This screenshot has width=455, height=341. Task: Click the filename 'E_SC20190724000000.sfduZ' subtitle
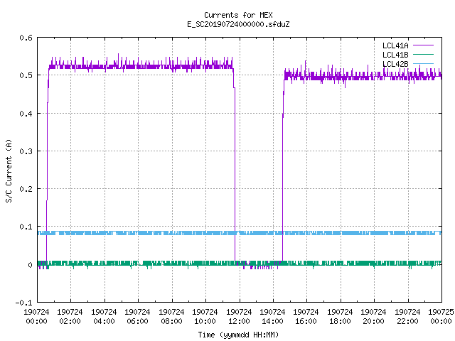click(238, 24)
